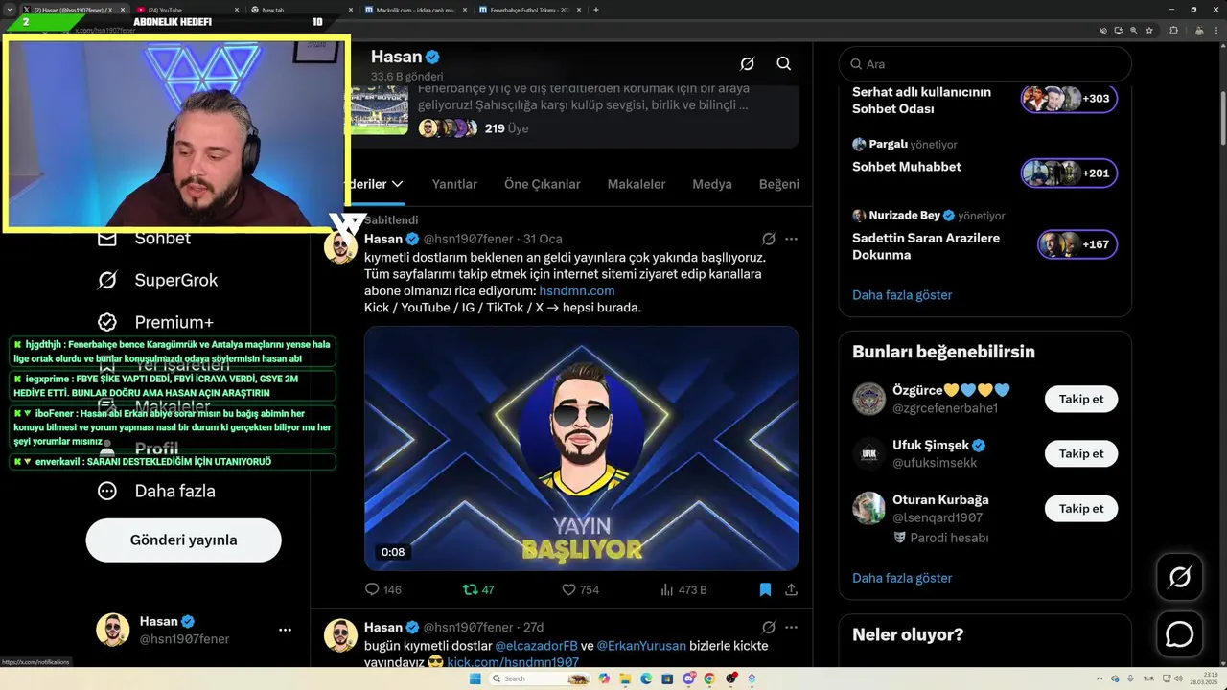Open Chrome from the Windows taskbar

click(x=709, y=678)
